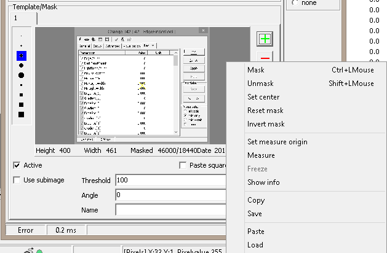The image size is (387, 253).
Task: Uncheck the Active checkbox
Action: point(17,165)
